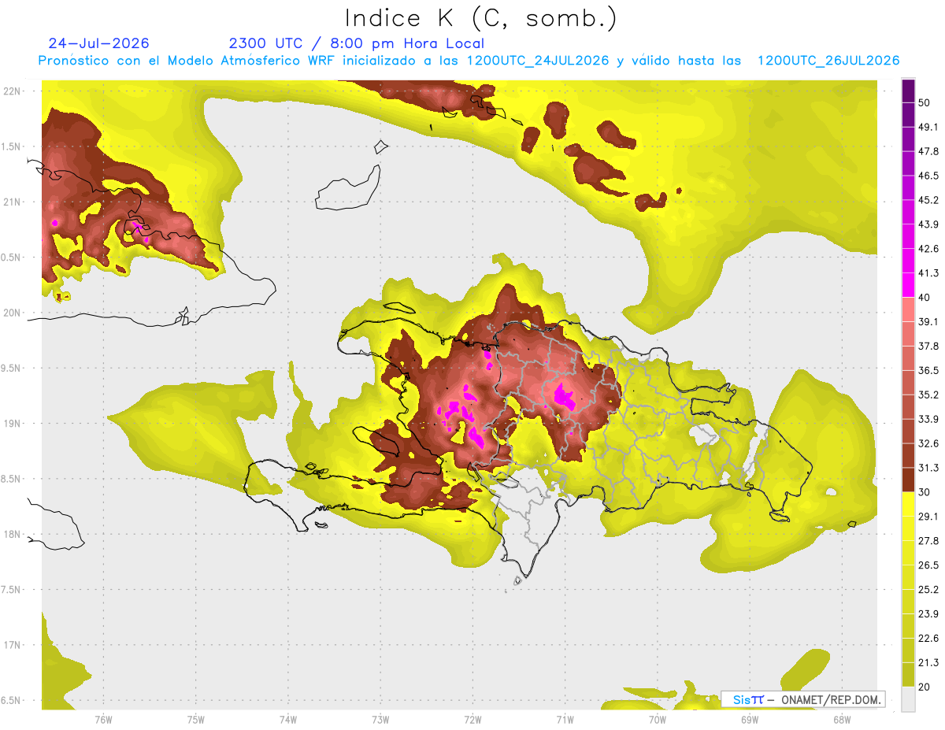Click the '68W' longitude label
This screenshot has height=730, width=945.
(x=842, y=719)
